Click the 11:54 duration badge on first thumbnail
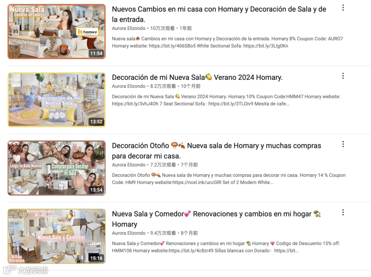This screenshot has width=371, height=277. 96,53
